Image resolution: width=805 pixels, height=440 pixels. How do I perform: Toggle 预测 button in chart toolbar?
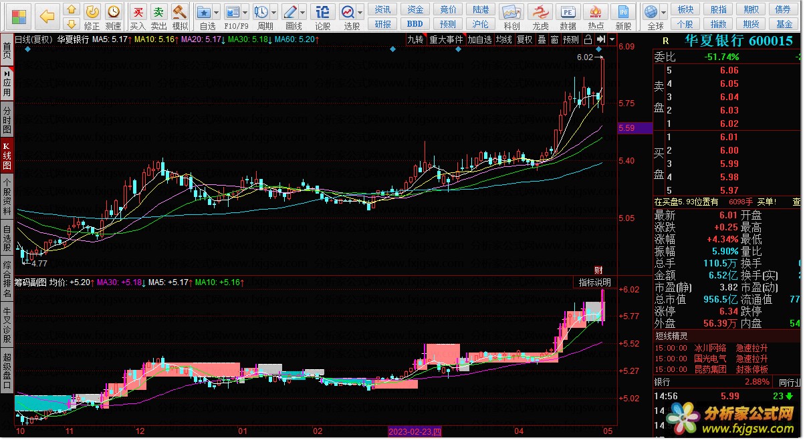click(571, 39)
